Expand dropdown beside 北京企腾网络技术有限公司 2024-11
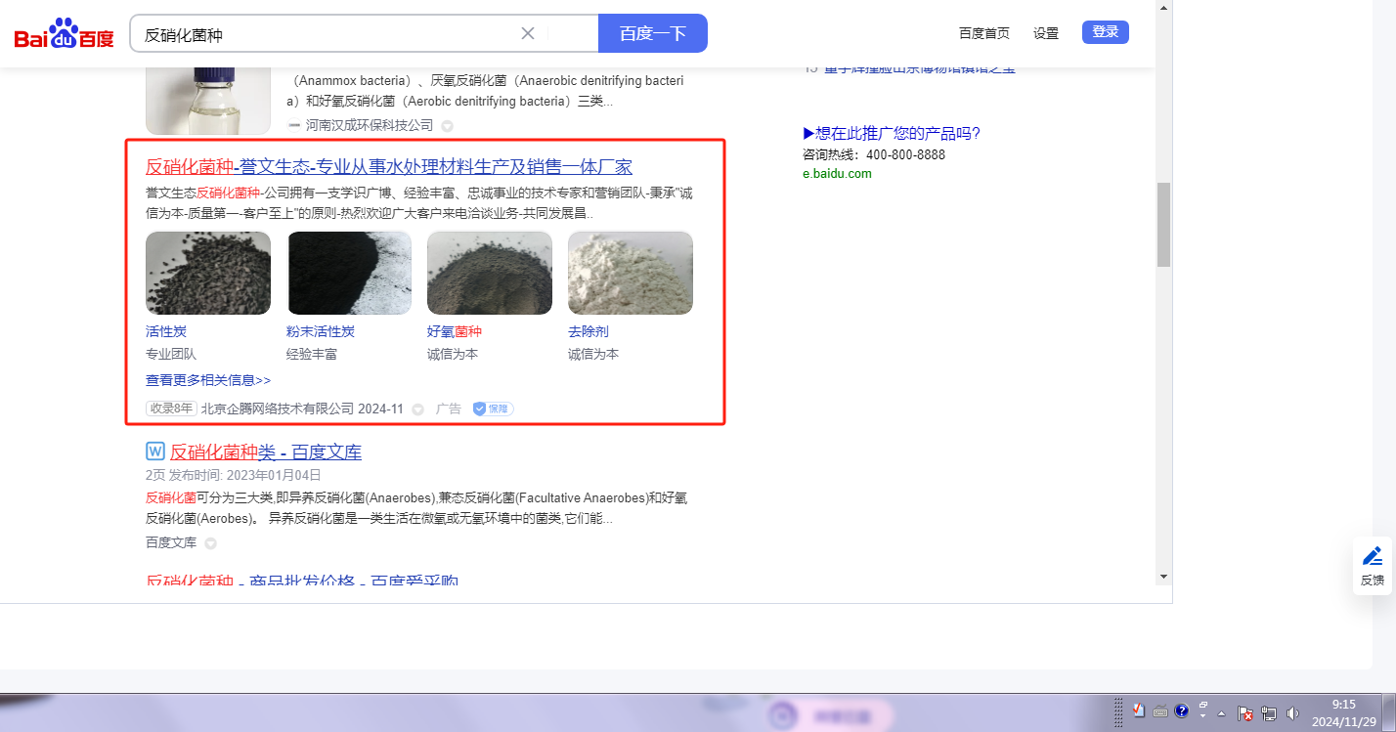The height and width of the screenshot is (732, 1396). (418, 409)
